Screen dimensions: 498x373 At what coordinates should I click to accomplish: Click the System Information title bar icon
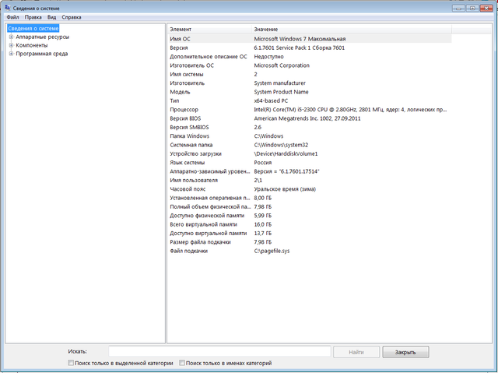[7, 7]
